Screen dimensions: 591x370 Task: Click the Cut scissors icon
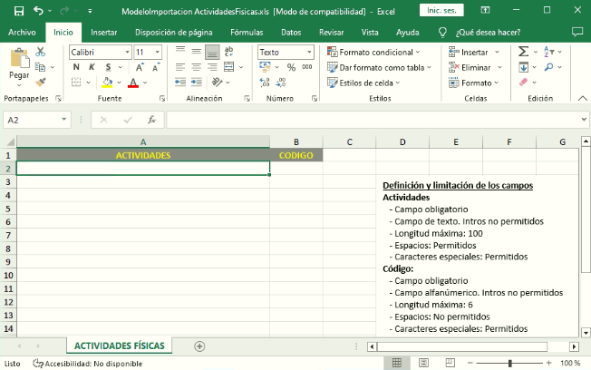coord(42,54)
